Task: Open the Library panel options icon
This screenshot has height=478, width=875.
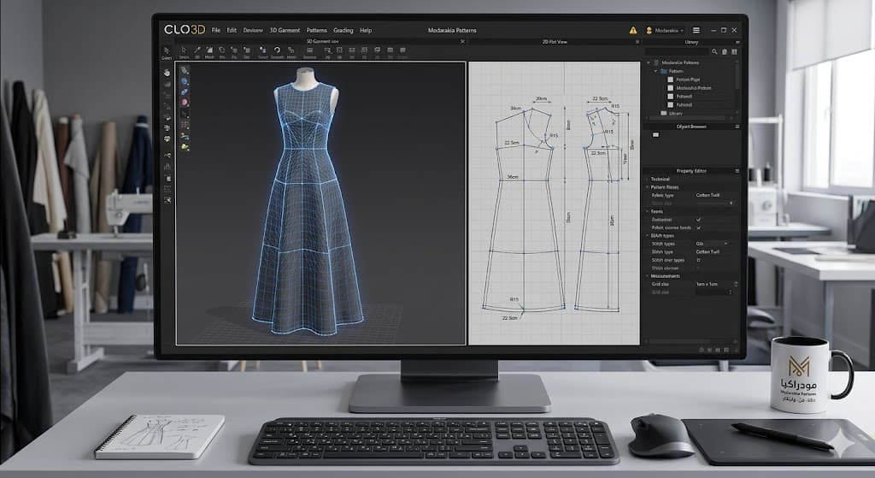Action: [737, 43]
